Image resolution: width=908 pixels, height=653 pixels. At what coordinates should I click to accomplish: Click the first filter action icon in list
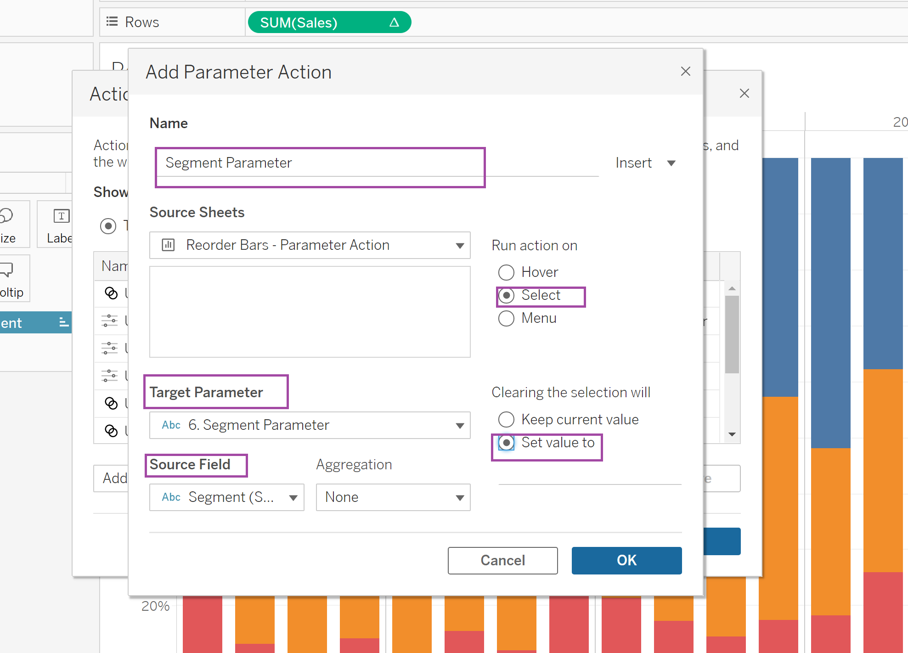(x=111, y=293)
